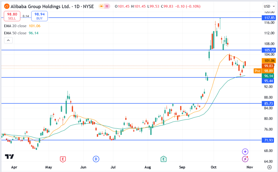
Task: Click the close price C99.83 value
Action: pos(167,7)
